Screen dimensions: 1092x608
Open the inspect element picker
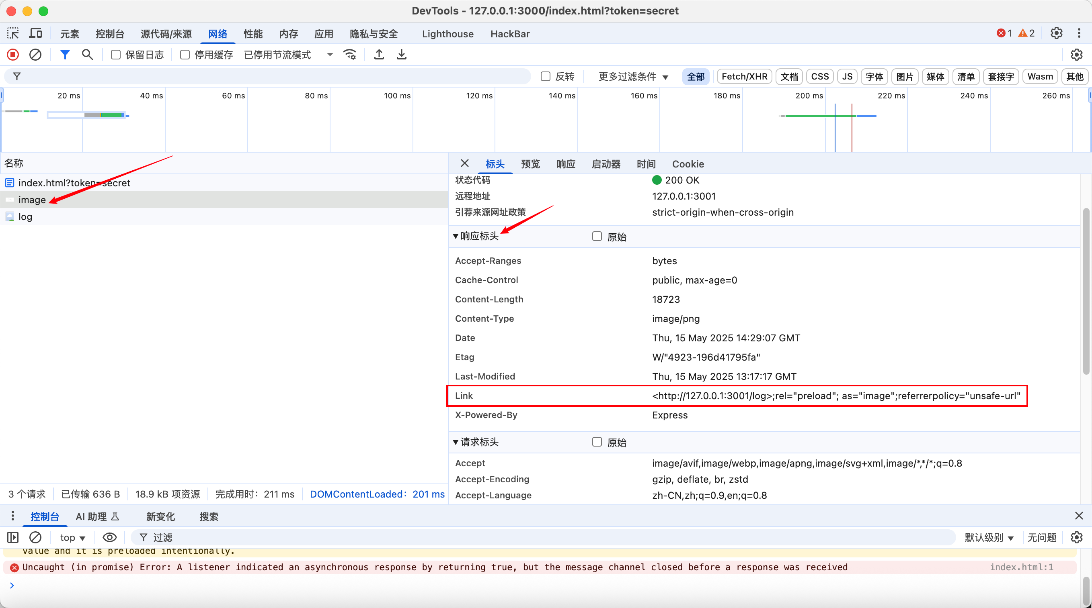[13, 33]
